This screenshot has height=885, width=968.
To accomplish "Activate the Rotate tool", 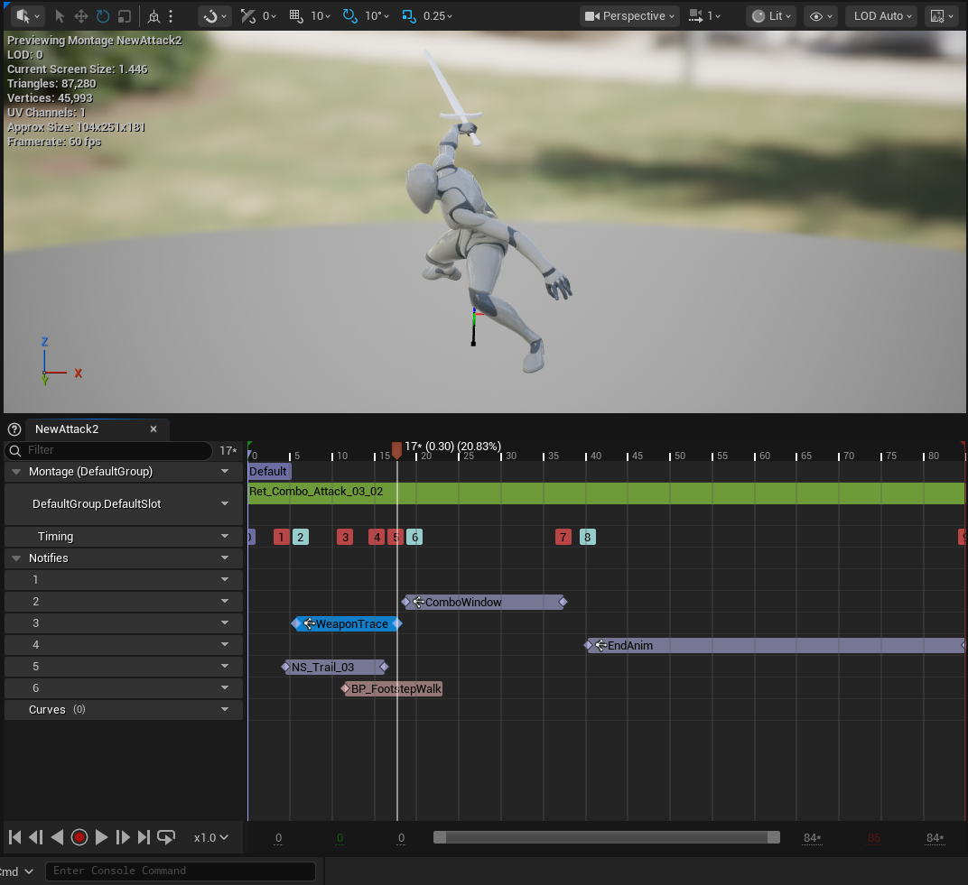I will 102,16.
